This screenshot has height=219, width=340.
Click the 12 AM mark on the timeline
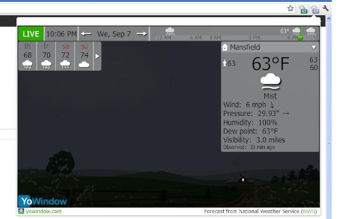(164, 38)
